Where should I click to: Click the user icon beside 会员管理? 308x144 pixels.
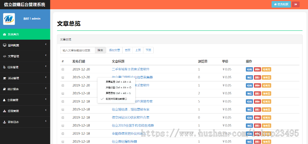click(4, 100)
